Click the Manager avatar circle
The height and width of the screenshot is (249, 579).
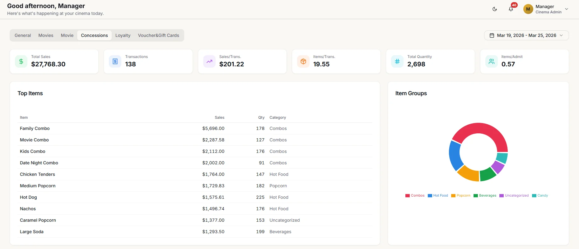[x=528, y=9]
